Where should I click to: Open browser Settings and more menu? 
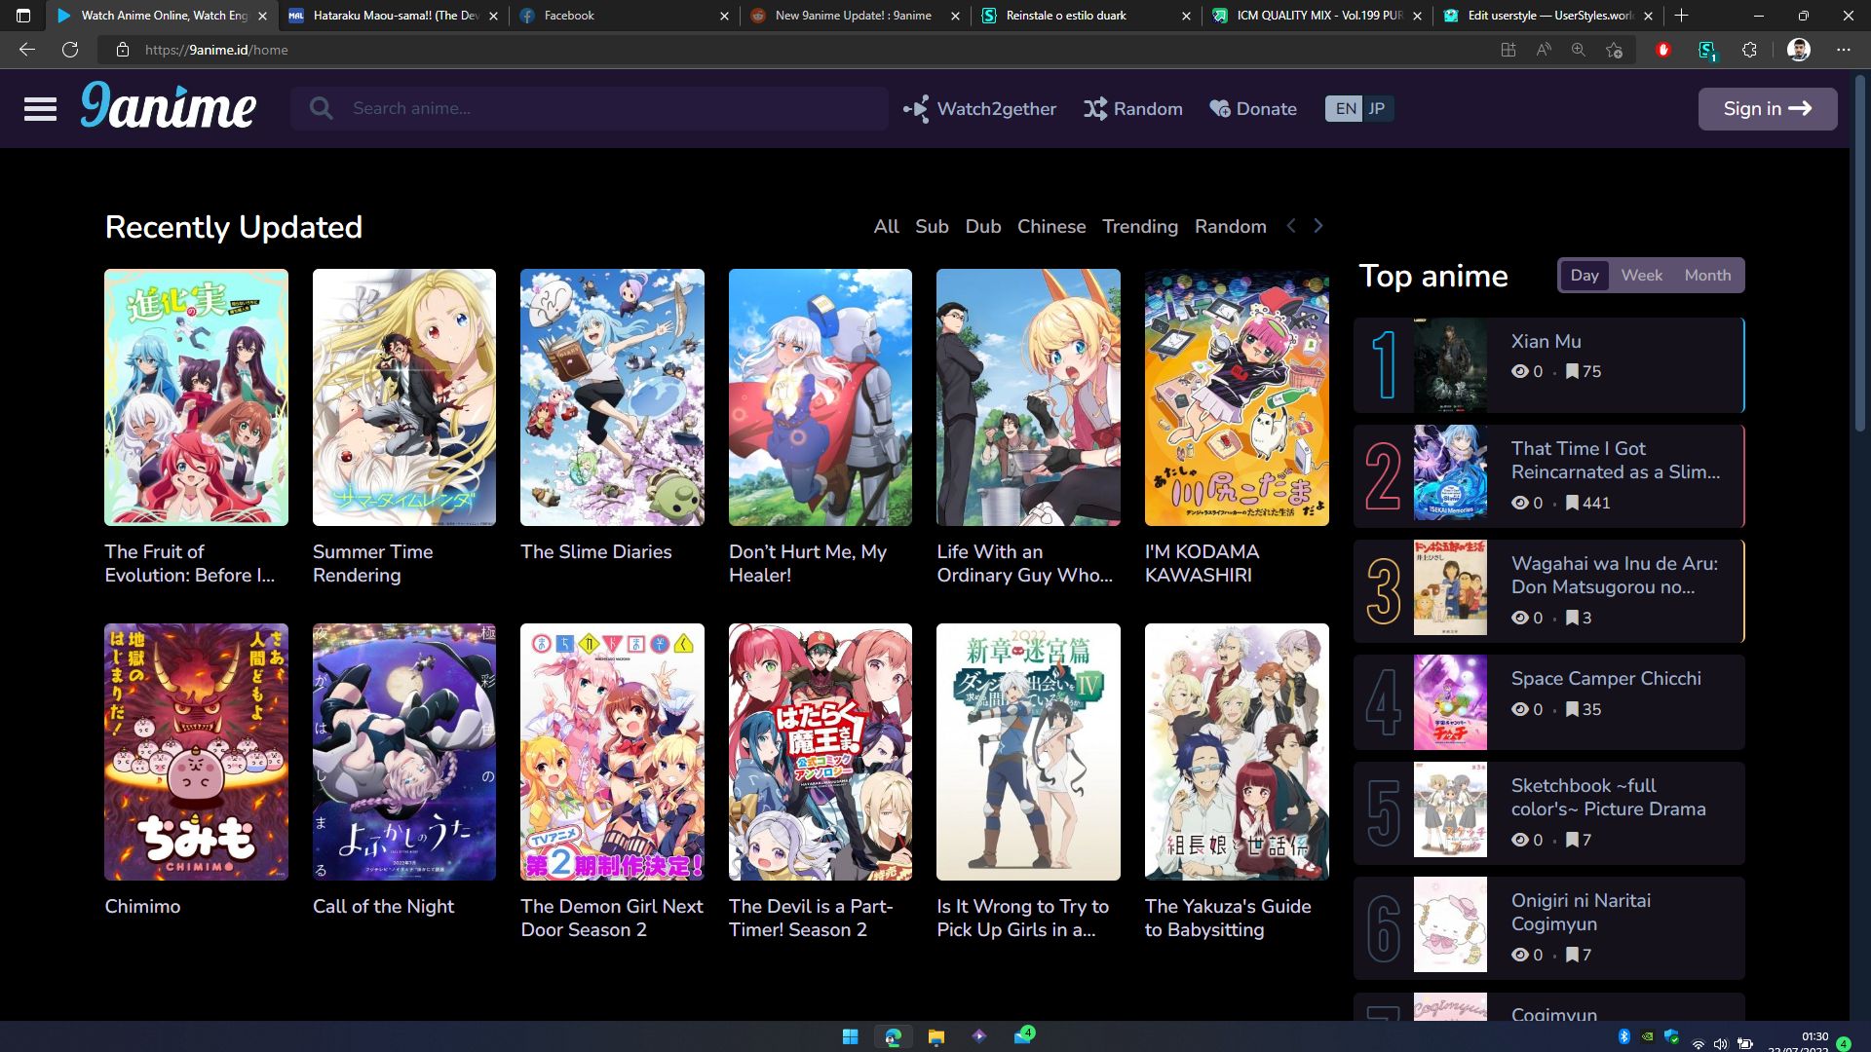point(1843,50)
